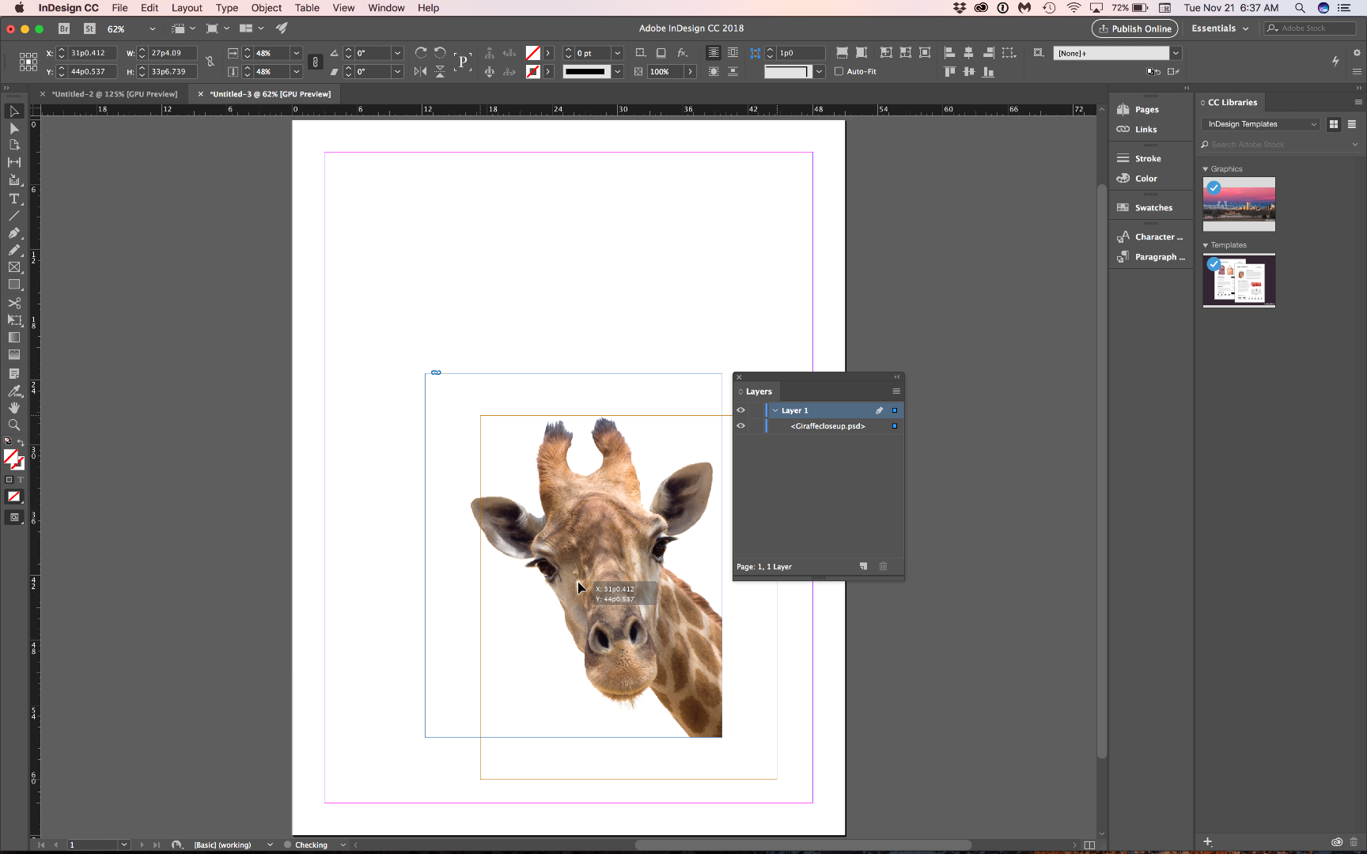Select the Scissors tool in toolbox

pos(14,303)
